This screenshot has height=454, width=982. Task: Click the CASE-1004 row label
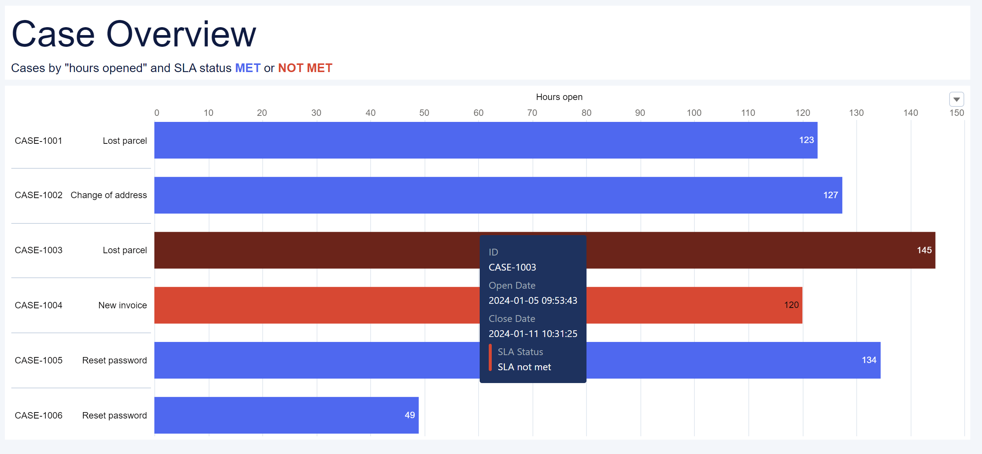pyautogui.click(x=38, y=305)
